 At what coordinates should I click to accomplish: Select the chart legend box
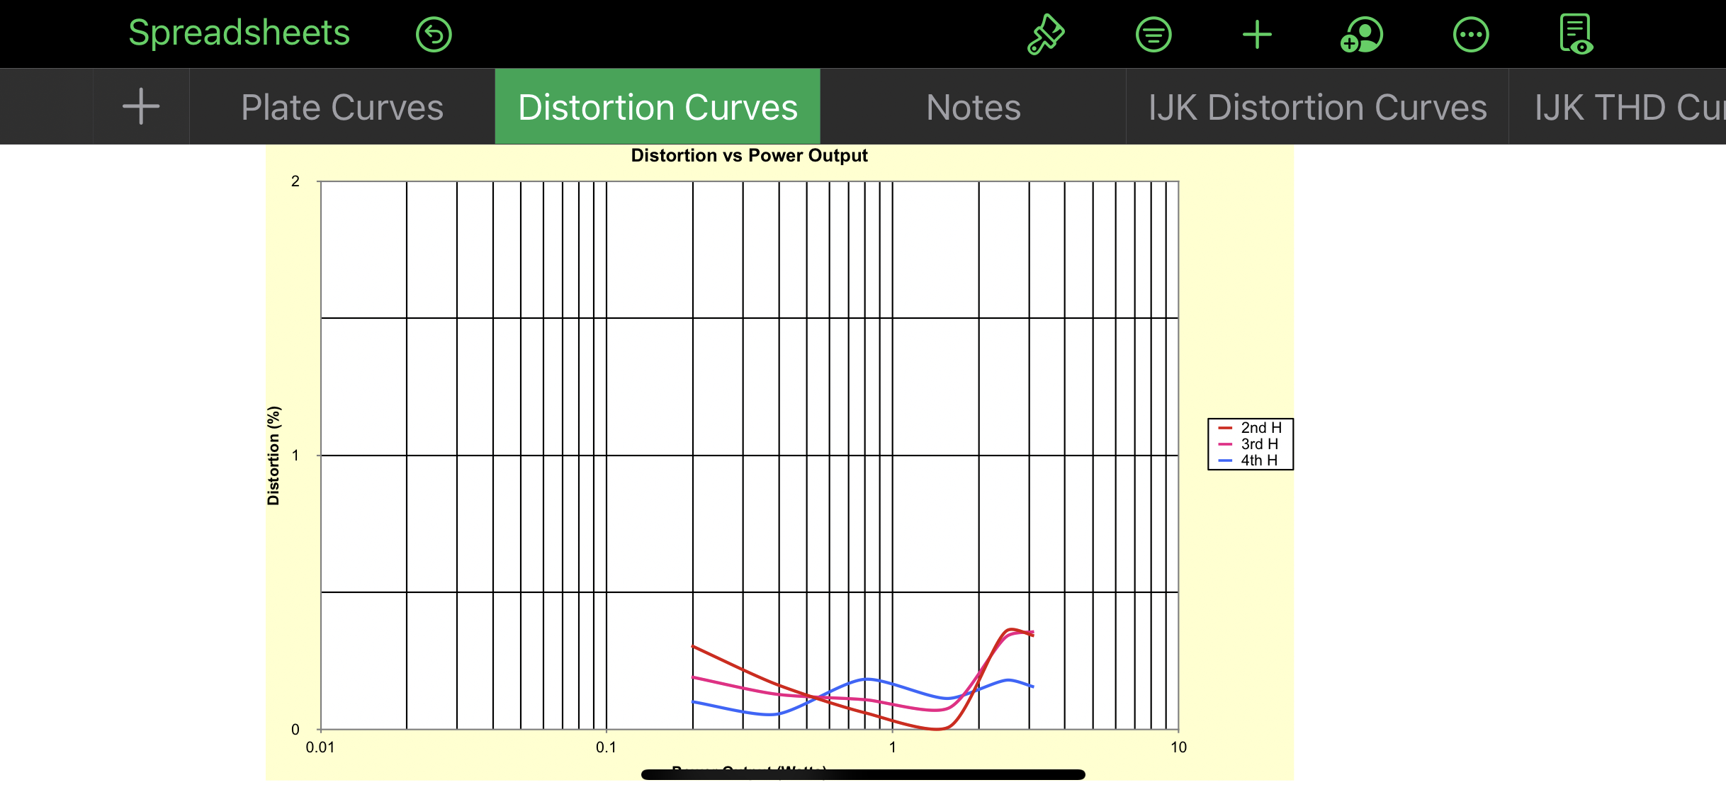point(1250,444)
